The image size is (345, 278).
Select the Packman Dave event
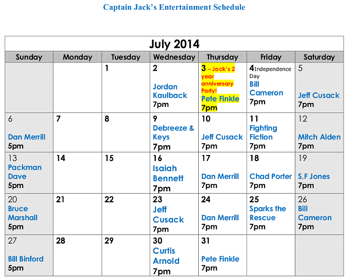pos(24,172)
